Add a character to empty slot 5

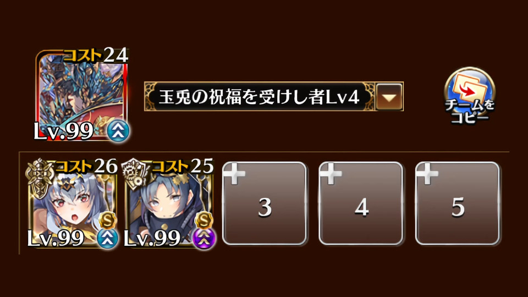[458, 204]
